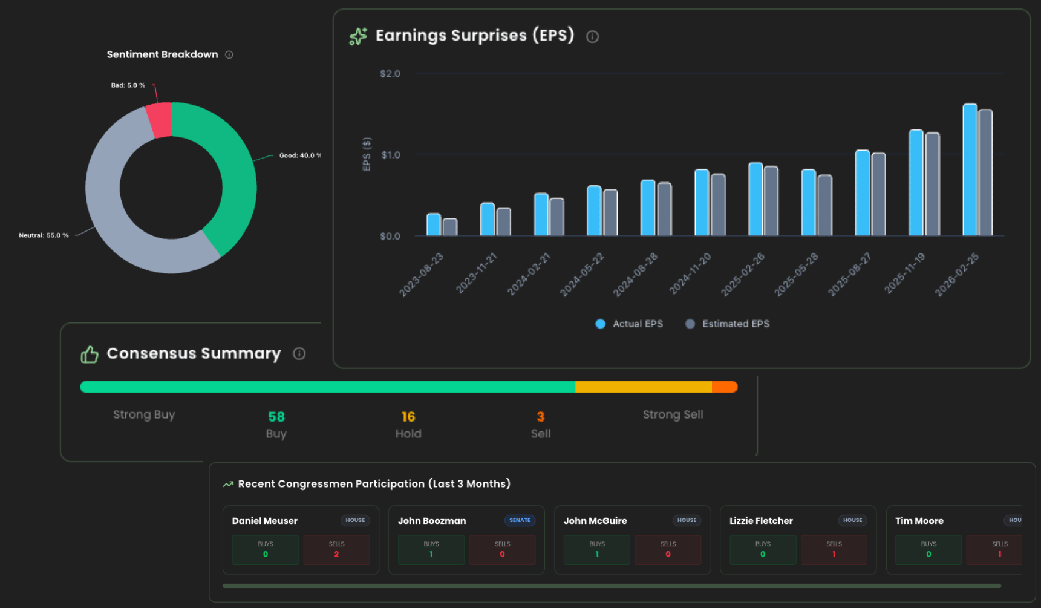
Task: Click the Estimated EPS bar for 2025-11-19
Action: click(x=933, y=185)
